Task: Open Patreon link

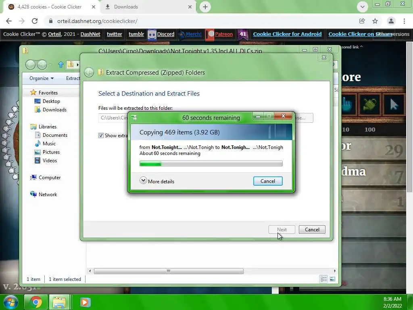Action: (223, 34)
